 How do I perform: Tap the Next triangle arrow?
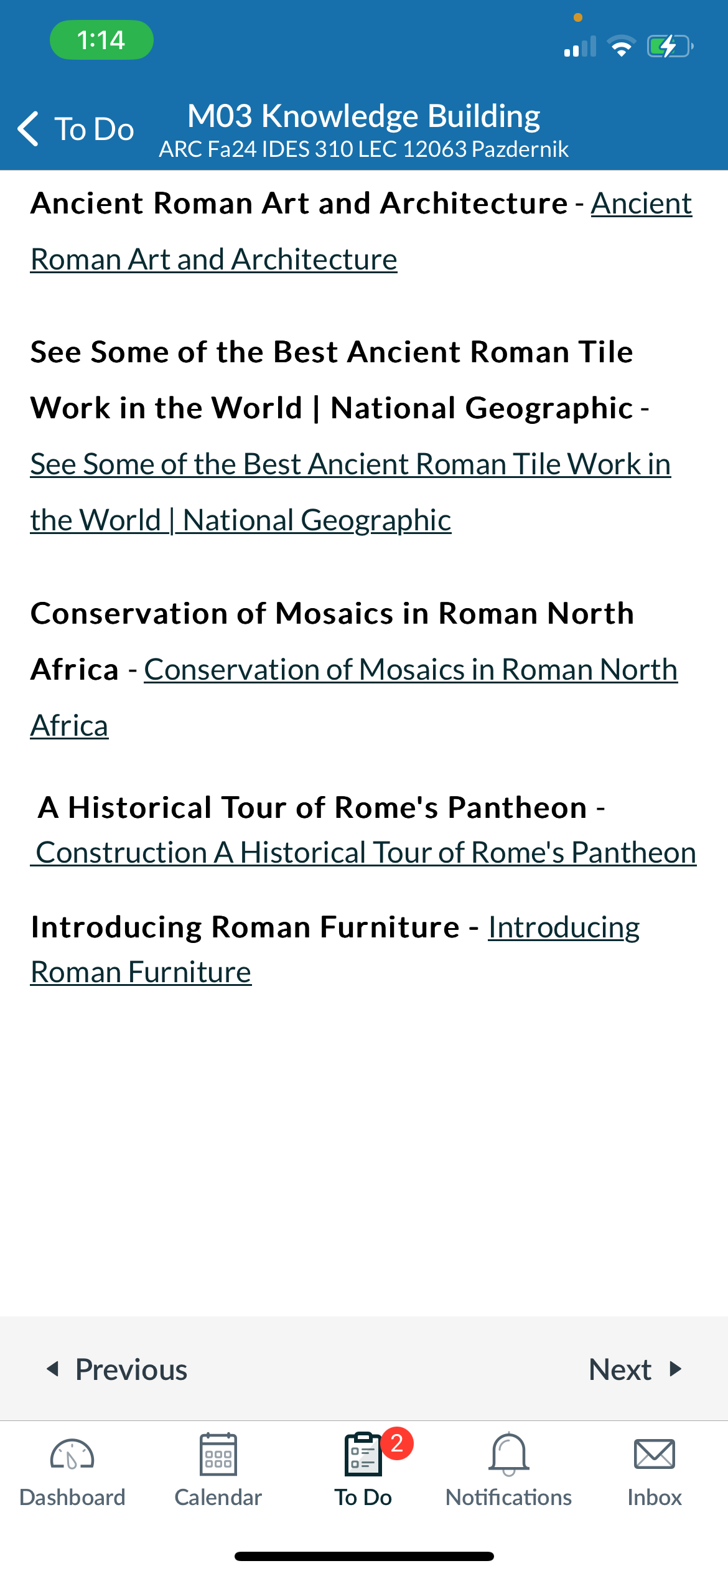point(676,1369)
